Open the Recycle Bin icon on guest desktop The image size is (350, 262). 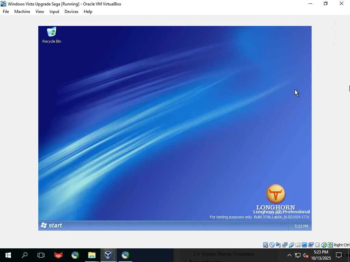tap(52, 35)
